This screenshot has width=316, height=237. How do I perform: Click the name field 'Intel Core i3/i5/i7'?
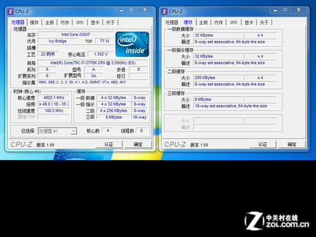[76, 35]
